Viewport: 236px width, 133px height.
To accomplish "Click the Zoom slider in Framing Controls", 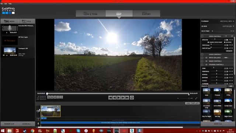I will [214, 68].
